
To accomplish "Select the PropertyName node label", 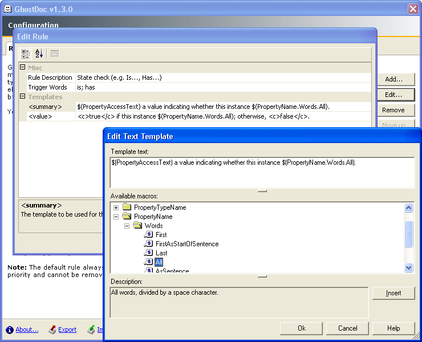I will 153,217.
